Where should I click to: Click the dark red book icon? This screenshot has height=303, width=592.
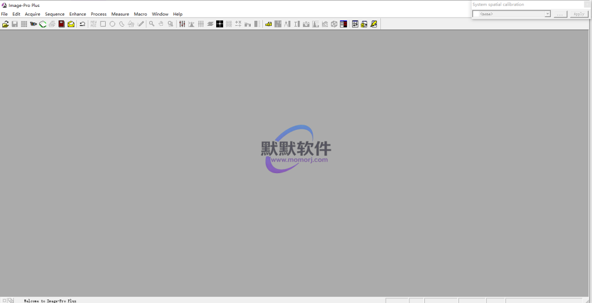pyautogui.click(x=61, y=24)
